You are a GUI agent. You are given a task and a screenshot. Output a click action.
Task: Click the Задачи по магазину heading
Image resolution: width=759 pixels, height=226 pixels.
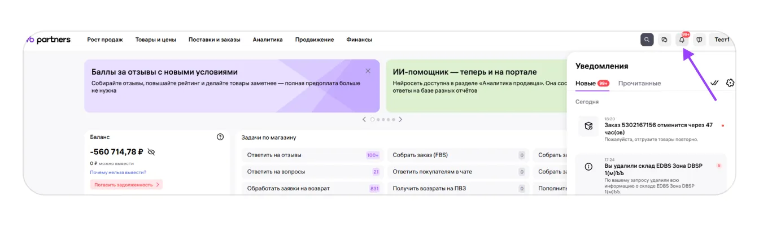[269, 137]
